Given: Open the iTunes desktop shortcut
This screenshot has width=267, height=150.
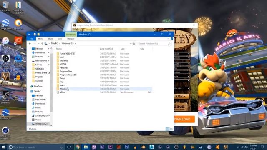Looking at the screenshot, I should tap(5, 42).
